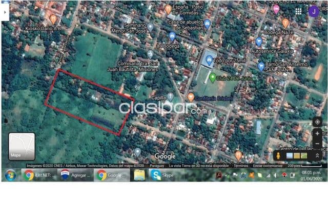
Task: Click the Autoservice Galaxia cart pin
Action: click(x=259, y=42)
